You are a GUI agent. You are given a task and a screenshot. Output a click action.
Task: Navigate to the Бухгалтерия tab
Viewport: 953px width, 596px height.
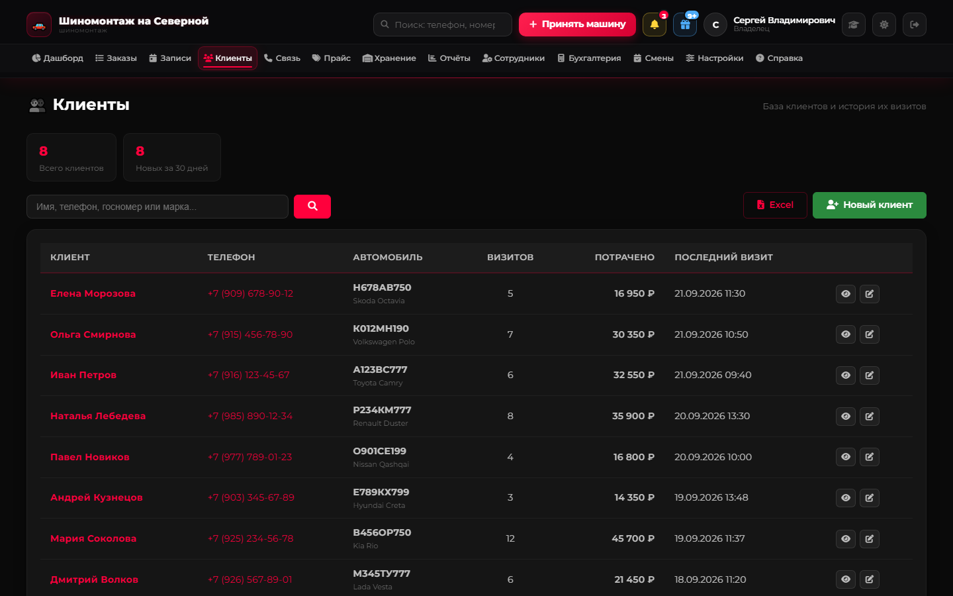pyautogui.click(x=589, y=58)
